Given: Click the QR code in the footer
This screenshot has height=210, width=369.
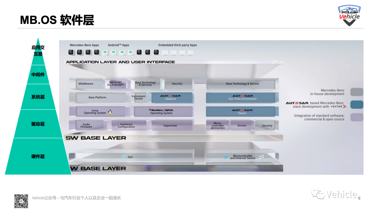Looking at the screenshot, I should coord(21,201).
